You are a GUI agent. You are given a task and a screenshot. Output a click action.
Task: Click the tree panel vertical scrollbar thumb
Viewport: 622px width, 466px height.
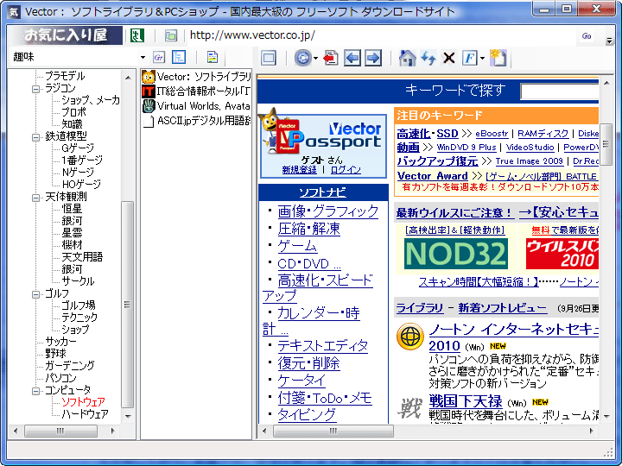[x=127, y=305]
